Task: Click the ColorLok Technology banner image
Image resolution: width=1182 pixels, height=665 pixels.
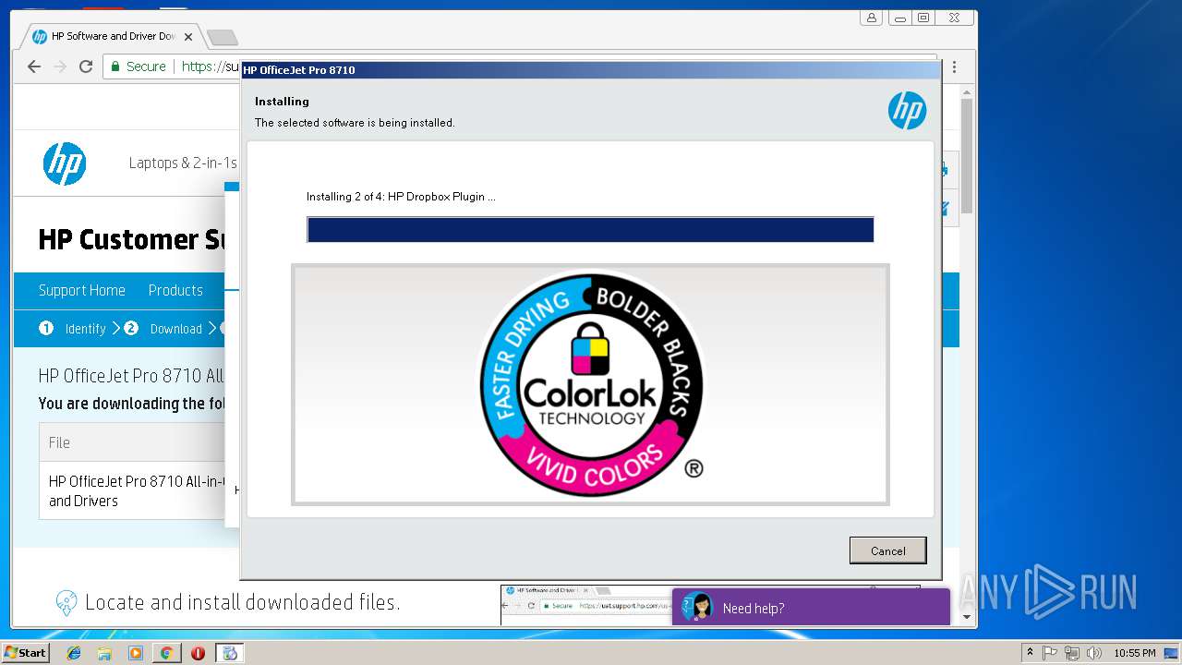Action: pyautogui.click(x=590, y=384)
